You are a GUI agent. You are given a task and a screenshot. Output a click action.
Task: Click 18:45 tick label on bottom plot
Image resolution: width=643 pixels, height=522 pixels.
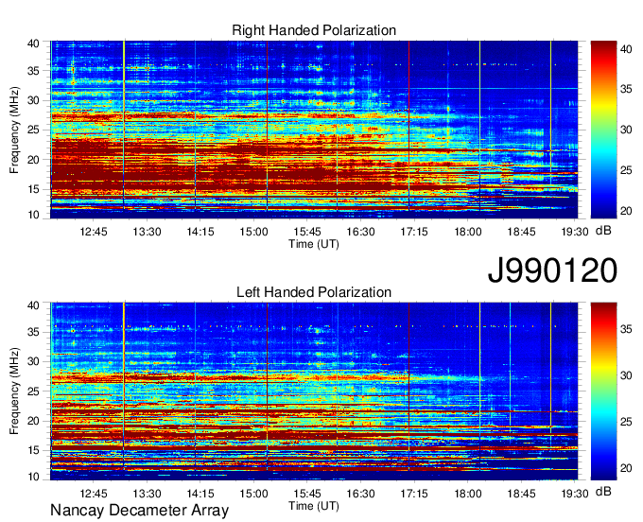click(x=521, y=494)
